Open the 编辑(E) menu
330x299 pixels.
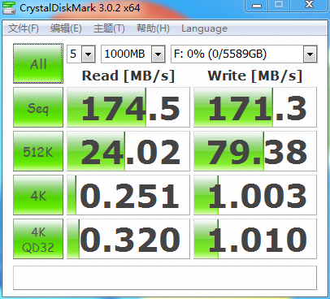pos(66,28)
